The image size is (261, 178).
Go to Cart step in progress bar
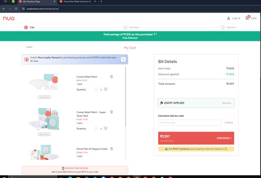[29, 27]
